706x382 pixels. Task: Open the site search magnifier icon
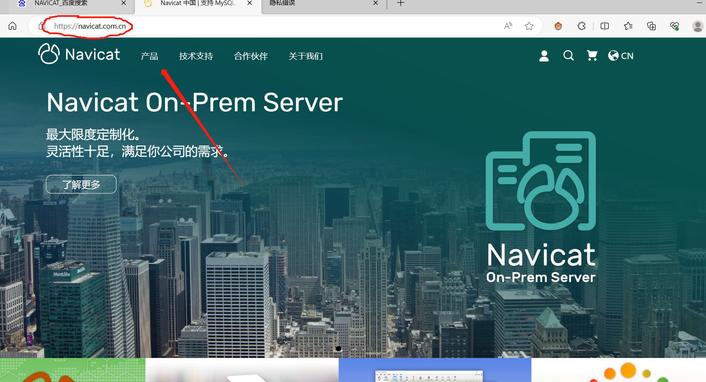click(569, 56)
